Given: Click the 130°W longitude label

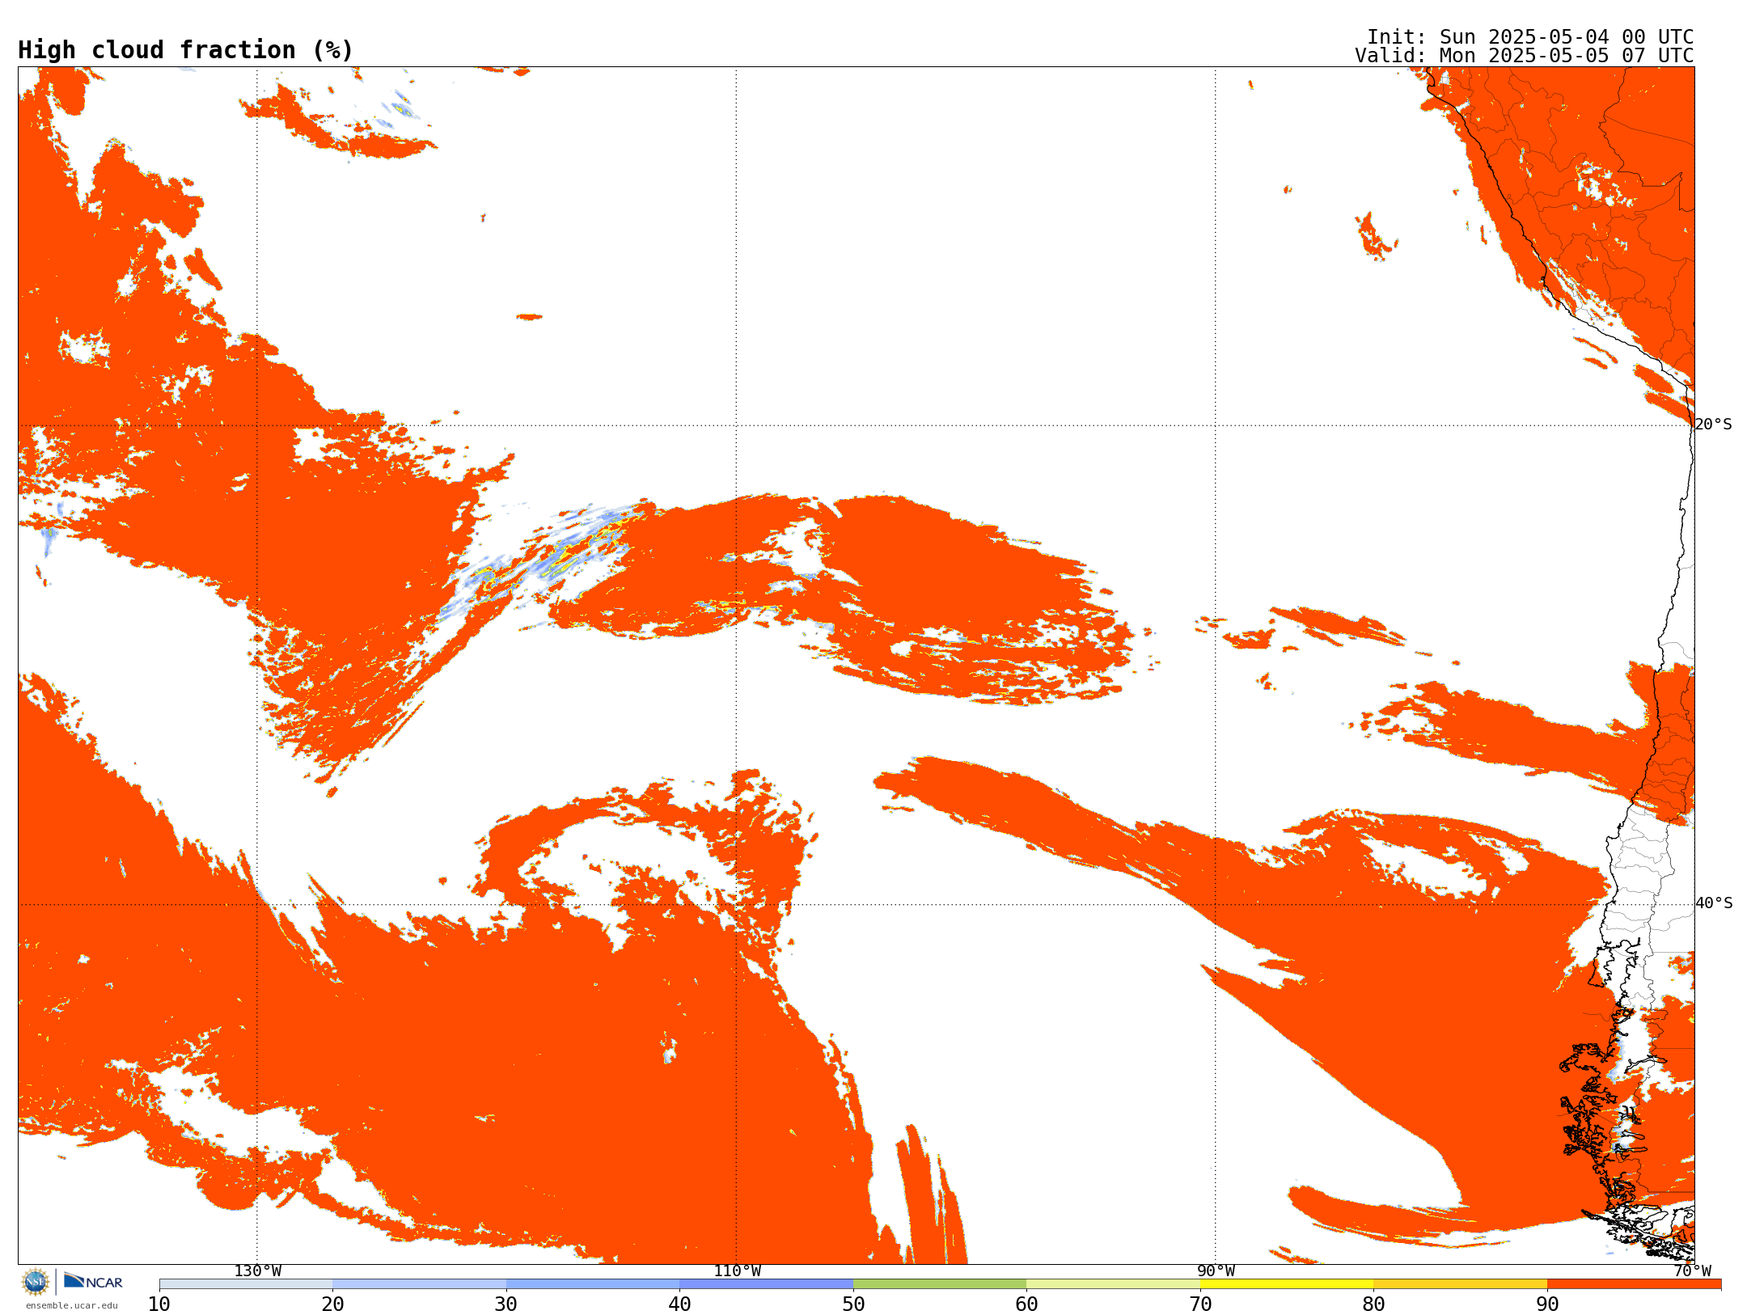Looking at the screenshot, I should (258, 1271).
